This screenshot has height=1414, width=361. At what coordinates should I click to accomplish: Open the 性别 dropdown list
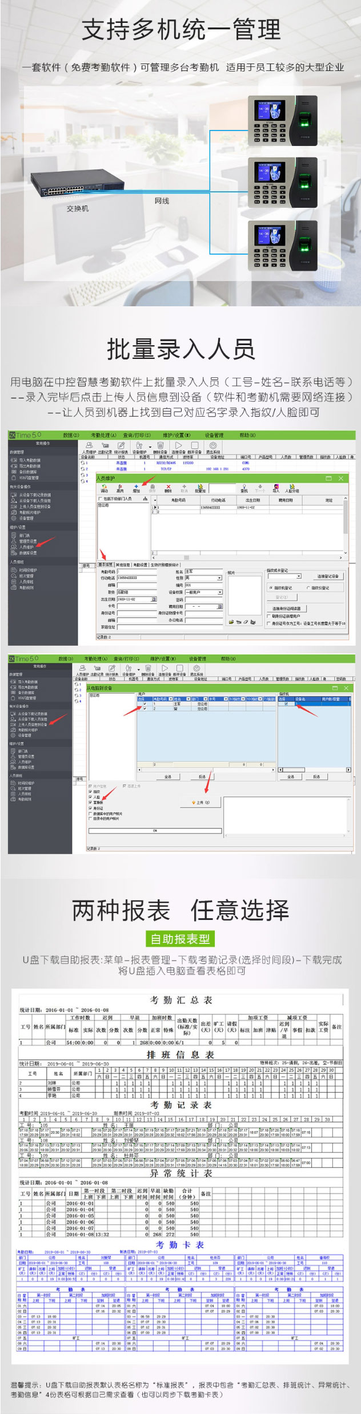pos(219,578)
